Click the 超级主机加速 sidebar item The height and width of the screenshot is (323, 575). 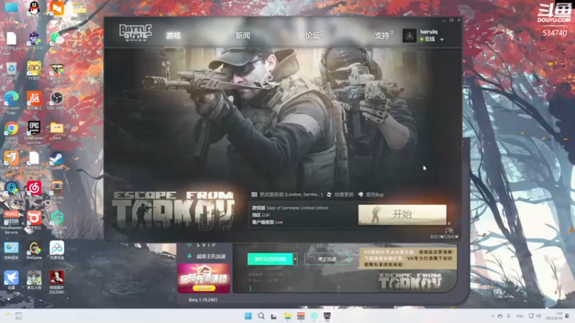pos(206,256)
